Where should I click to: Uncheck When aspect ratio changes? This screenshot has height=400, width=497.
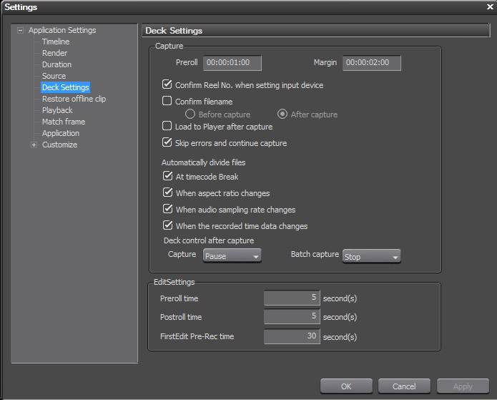pos(167,192)
